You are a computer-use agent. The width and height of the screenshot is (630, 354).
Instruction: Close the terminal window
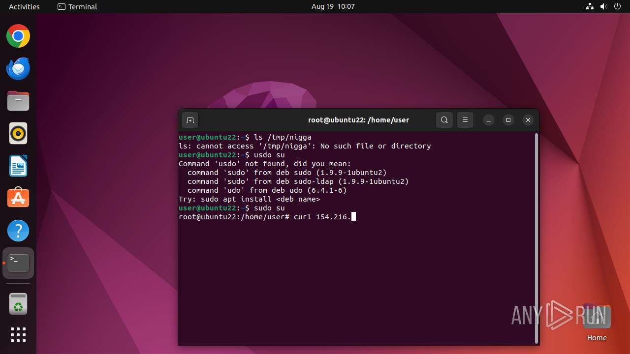pyautogui.click(x=528, y=120)
